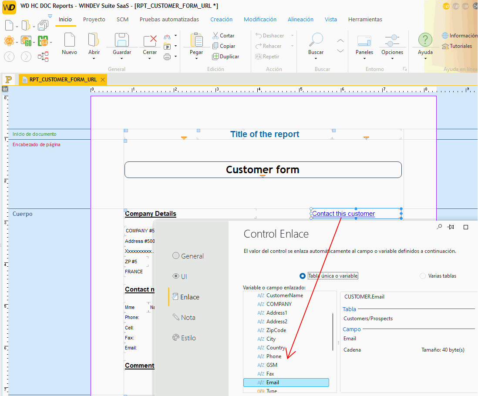Select the Tabla única o variable radio button
The image size is (478, 396).
(x=303, y=276)
